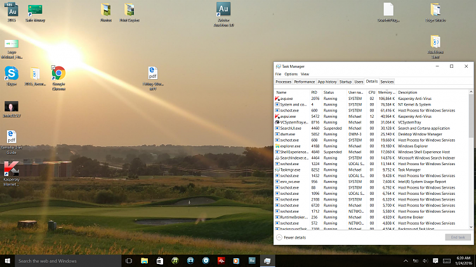
Task: Select the Audition session file icon at top-left
Action: 12,12
